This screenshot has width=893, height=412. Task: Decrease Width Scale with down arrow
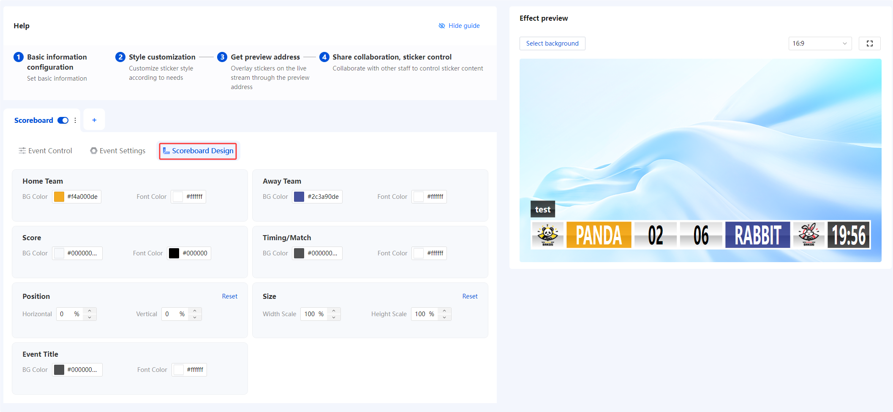[334, 317]
